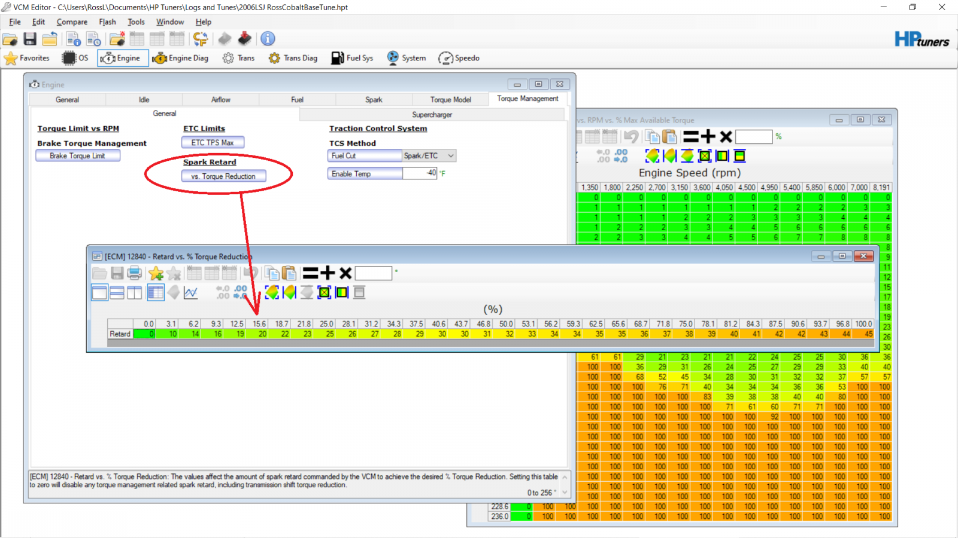This screenshot has width=958, height=538.
Task: Toggle the single pane layout view
Action: click(99, 292)
